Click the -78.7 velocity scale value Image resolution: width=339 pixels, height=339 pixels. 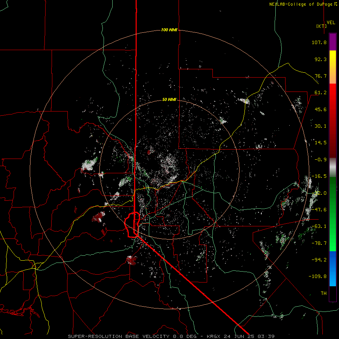(319, 243)
